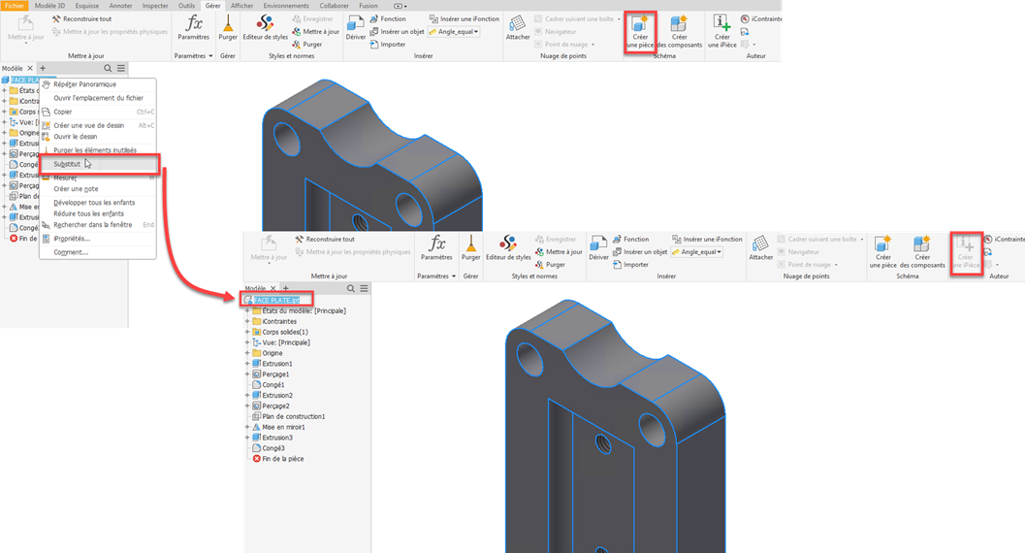This screenshot has height=553, width=1025.
Task: Click Reconstruire tout in the lower ribbon
Action: 325,240
